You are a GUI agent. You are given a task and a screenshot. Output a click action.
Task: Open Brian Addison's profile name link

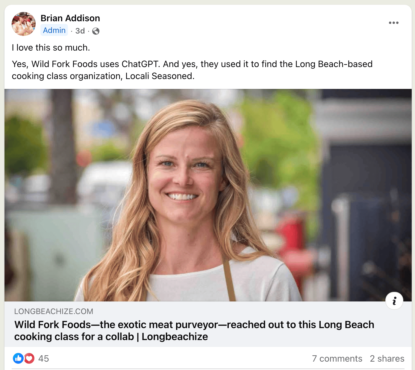(70, 18)
